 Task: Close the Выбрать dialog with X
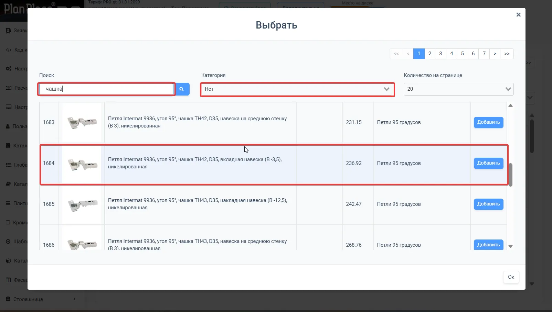pyautogui.click(x=518, y=15)
